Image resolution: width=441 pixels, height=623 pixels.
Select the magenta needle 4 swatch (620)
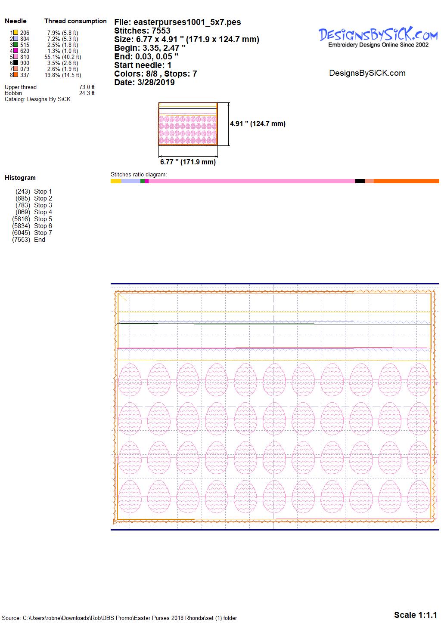(16, 50)
